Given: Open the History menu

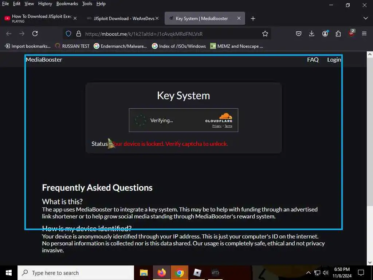Looking at the screenshot, I should pos(45,4).
